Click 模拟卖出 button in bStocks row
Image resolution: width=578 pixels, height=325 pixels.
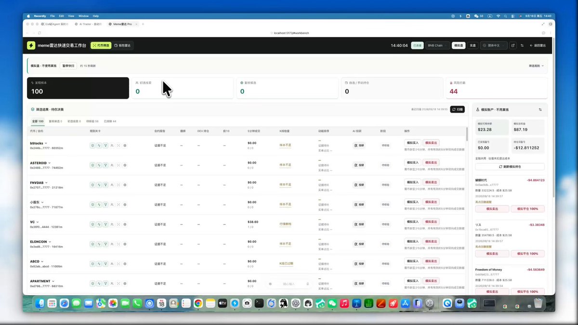pyautogui.click(x=431, y=143)
